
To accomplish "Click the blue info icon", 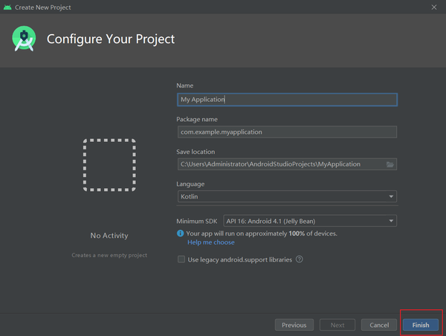I will [x=181, y=233].
